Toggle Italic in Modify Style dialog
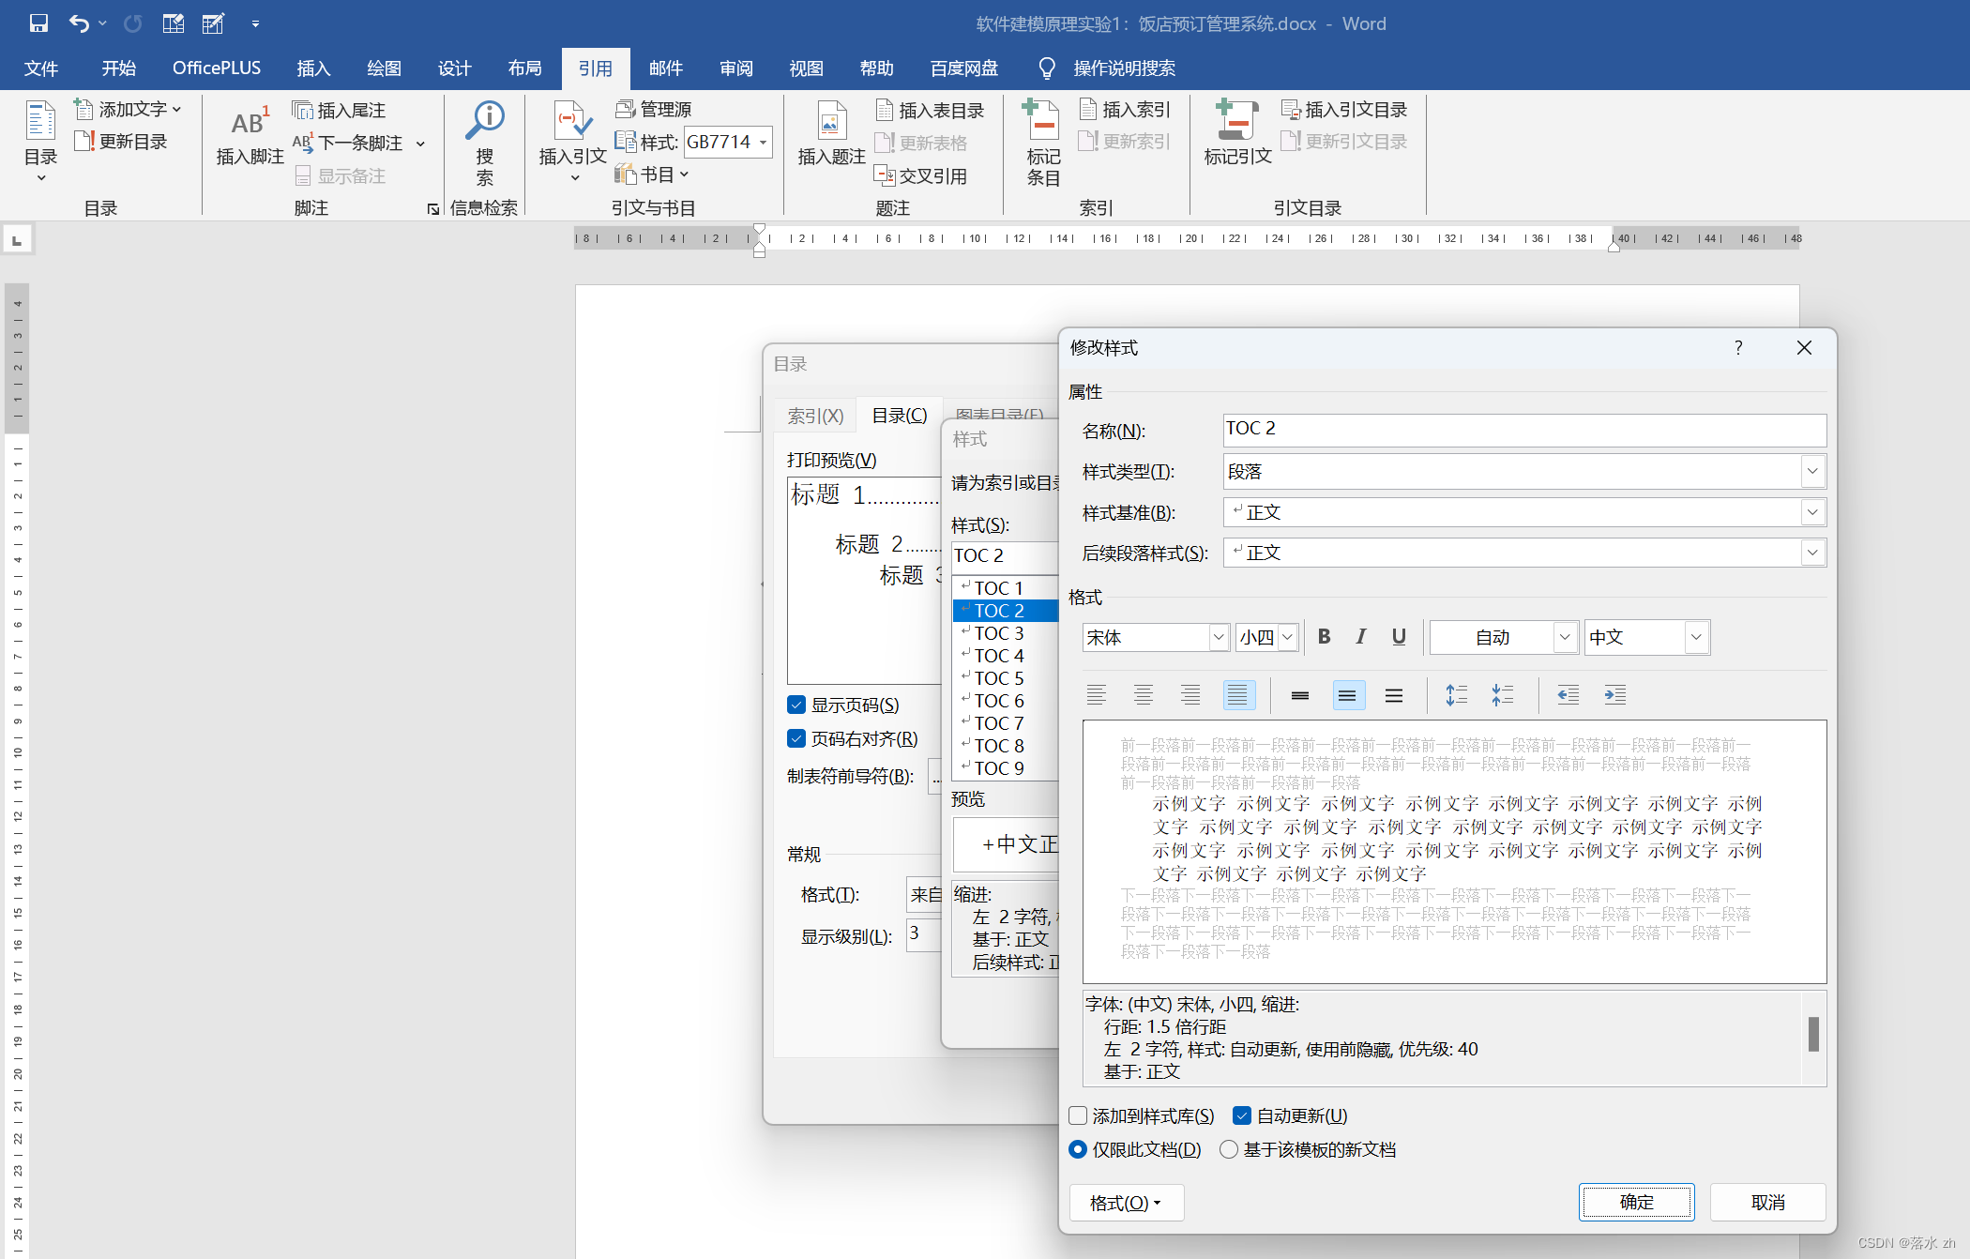This screenshot has width=1970, height=1259. tap(1360, 637)
